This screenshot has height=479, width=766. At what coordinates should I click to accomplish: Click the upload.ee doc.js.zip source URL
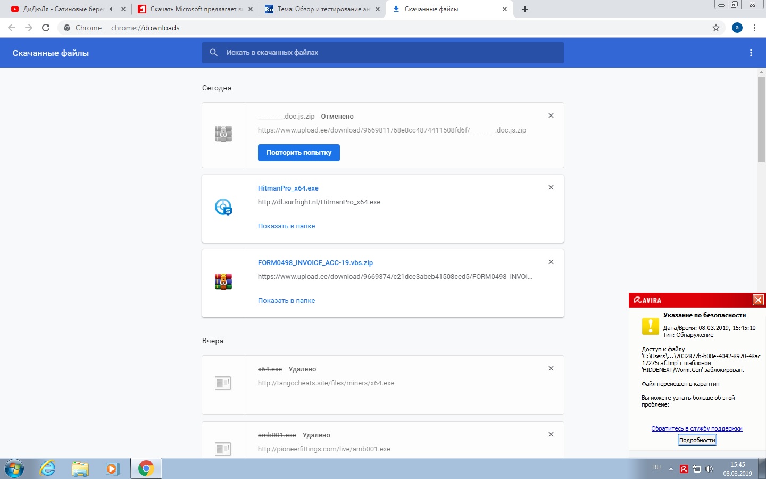(392, 130)
